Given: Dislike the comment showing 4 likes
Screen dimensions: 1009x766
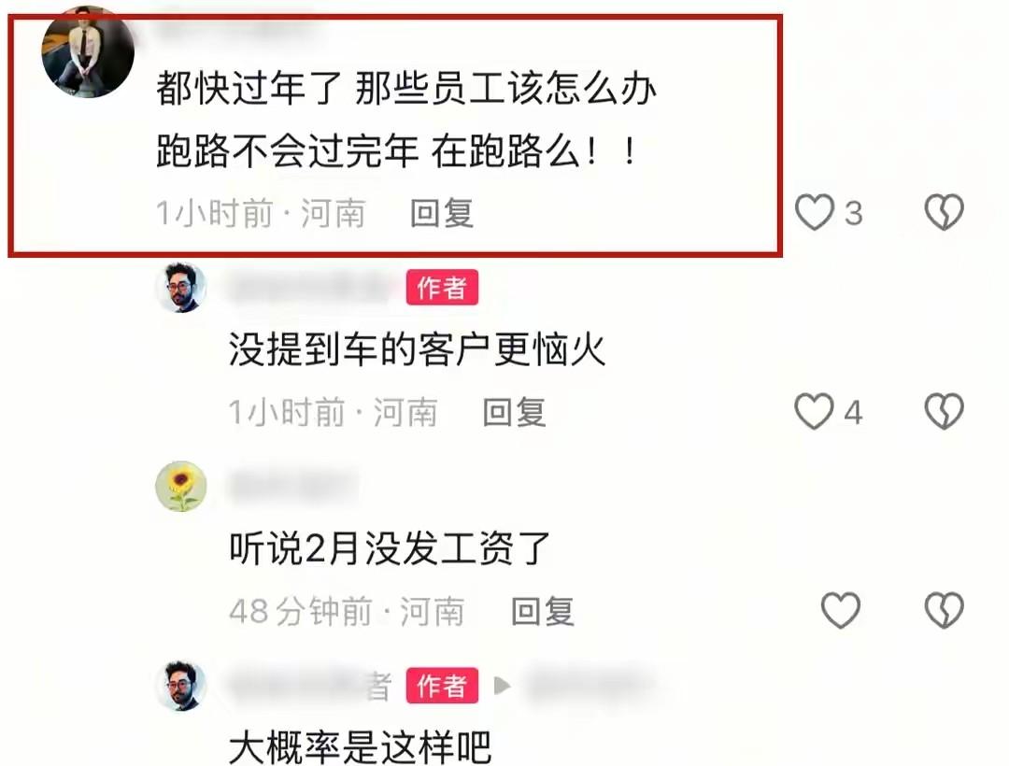Looking at the screenshot, I should point(944,412).
